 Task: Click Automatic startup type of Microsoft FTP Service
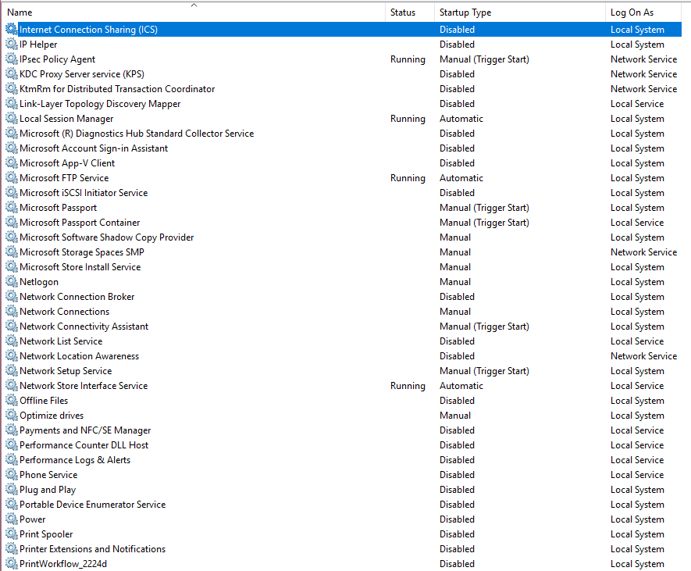click(x=461, y=178)
